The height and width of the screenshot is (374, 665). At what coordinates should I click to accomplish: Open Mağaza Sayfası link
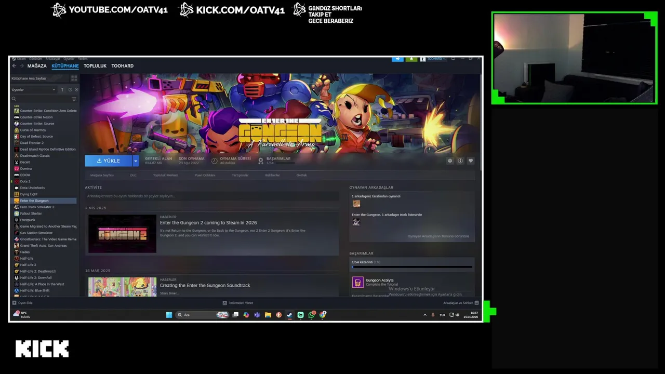tap(102, 175)
